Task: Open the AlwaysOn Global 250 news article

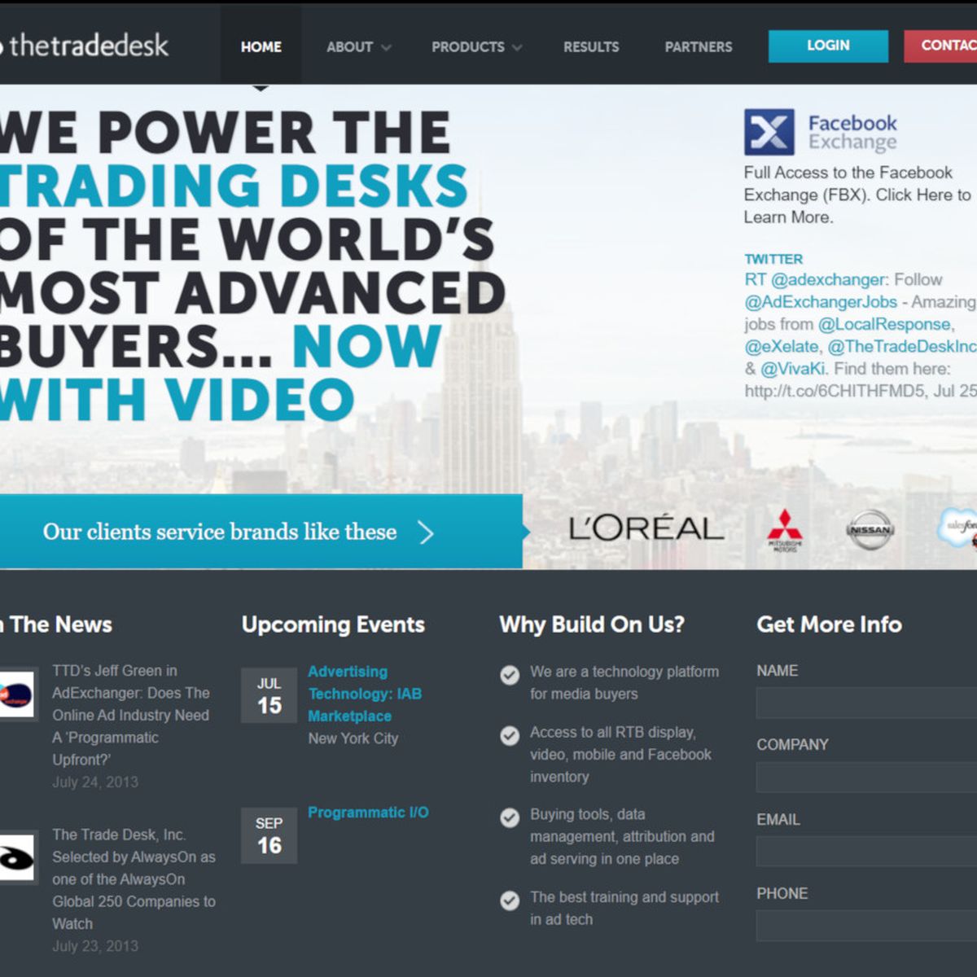Action: pos(134,879)
